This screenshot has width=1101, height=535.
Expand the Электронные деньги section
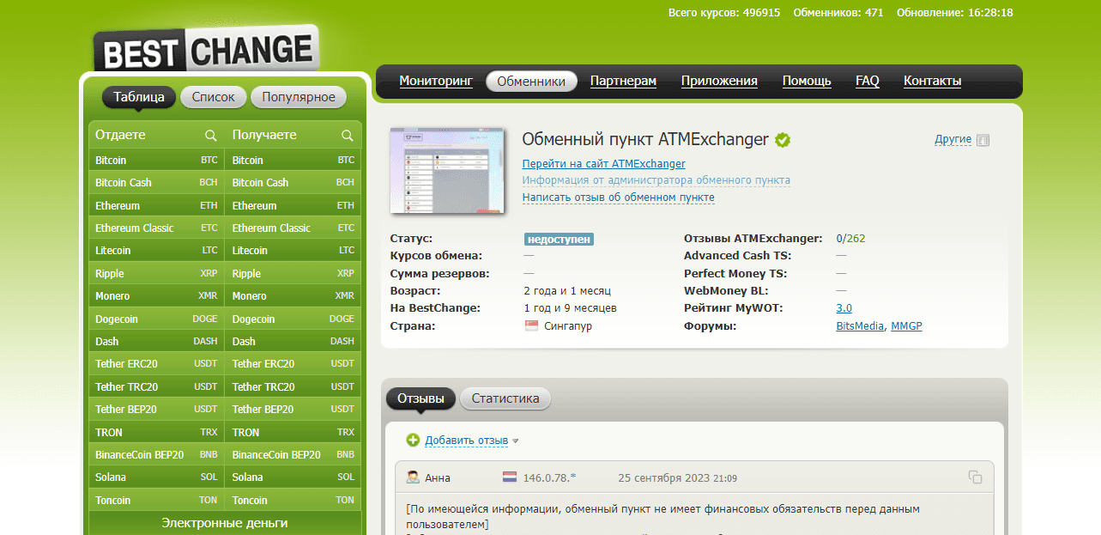225,523
